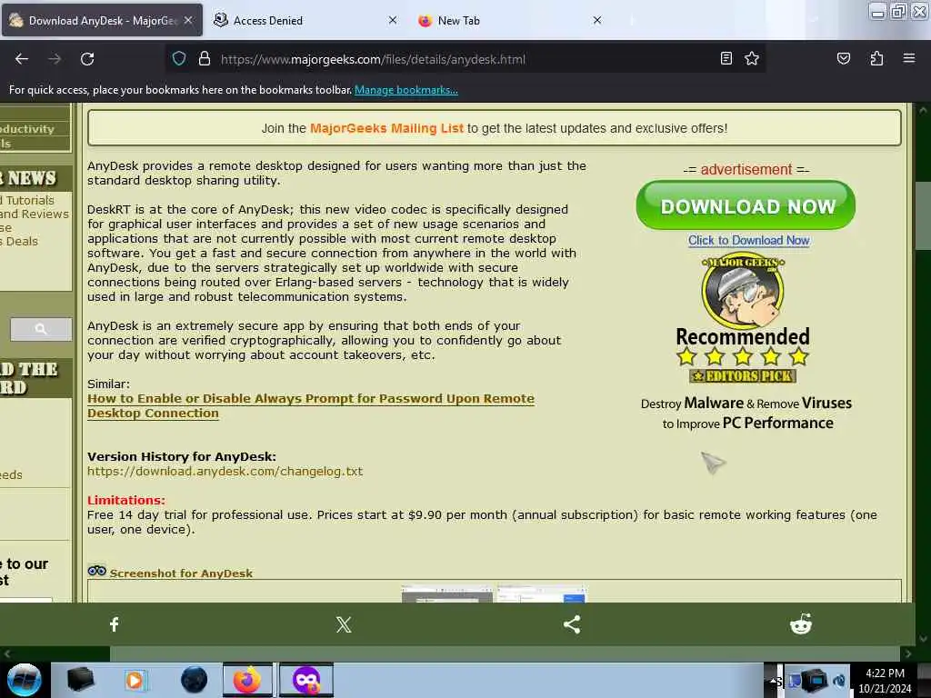Click the MajorGeeks Recommended mascot badge
The height and width of the screenshot is (698, 931).
(x=742, y=300)
